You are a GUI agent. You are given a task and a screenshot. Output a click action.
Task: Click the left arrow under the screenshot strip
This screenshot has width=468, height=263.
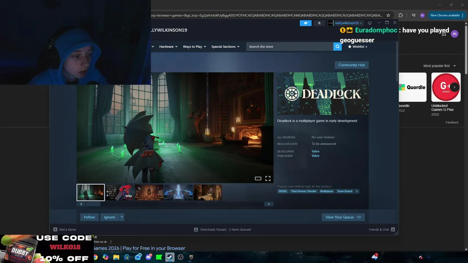pos(81,204)
